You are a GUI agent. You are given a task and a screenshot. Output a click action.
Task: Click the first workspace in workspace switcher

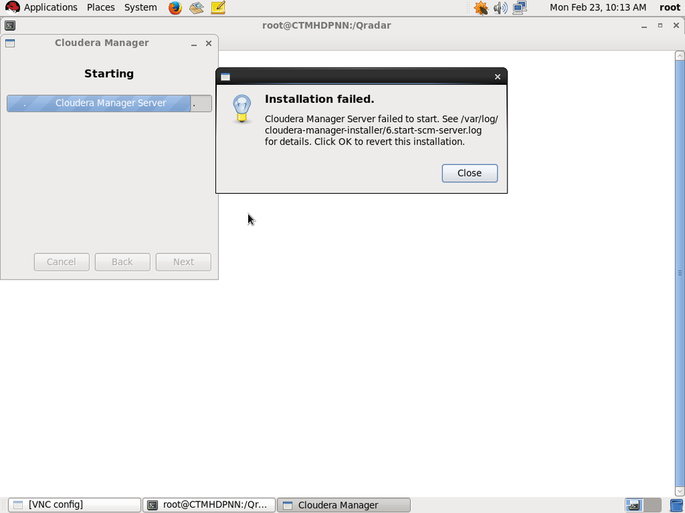634,505
